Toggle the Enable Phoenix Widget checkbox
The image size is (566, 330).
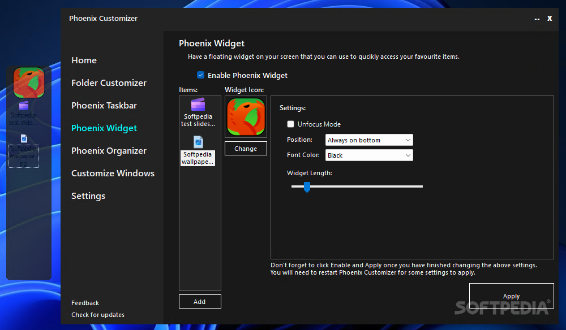[x=201, y=75]
